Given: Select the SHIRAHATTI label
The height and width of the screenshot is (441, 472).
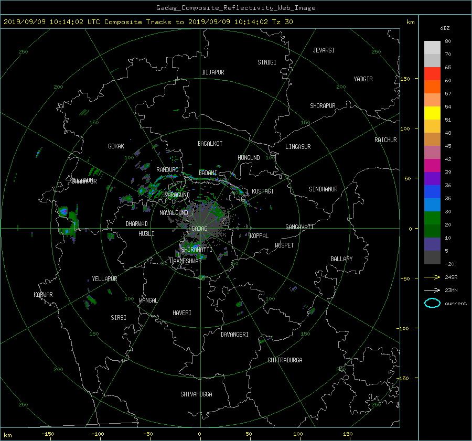Looking at the screenshot, I should 197,249.
